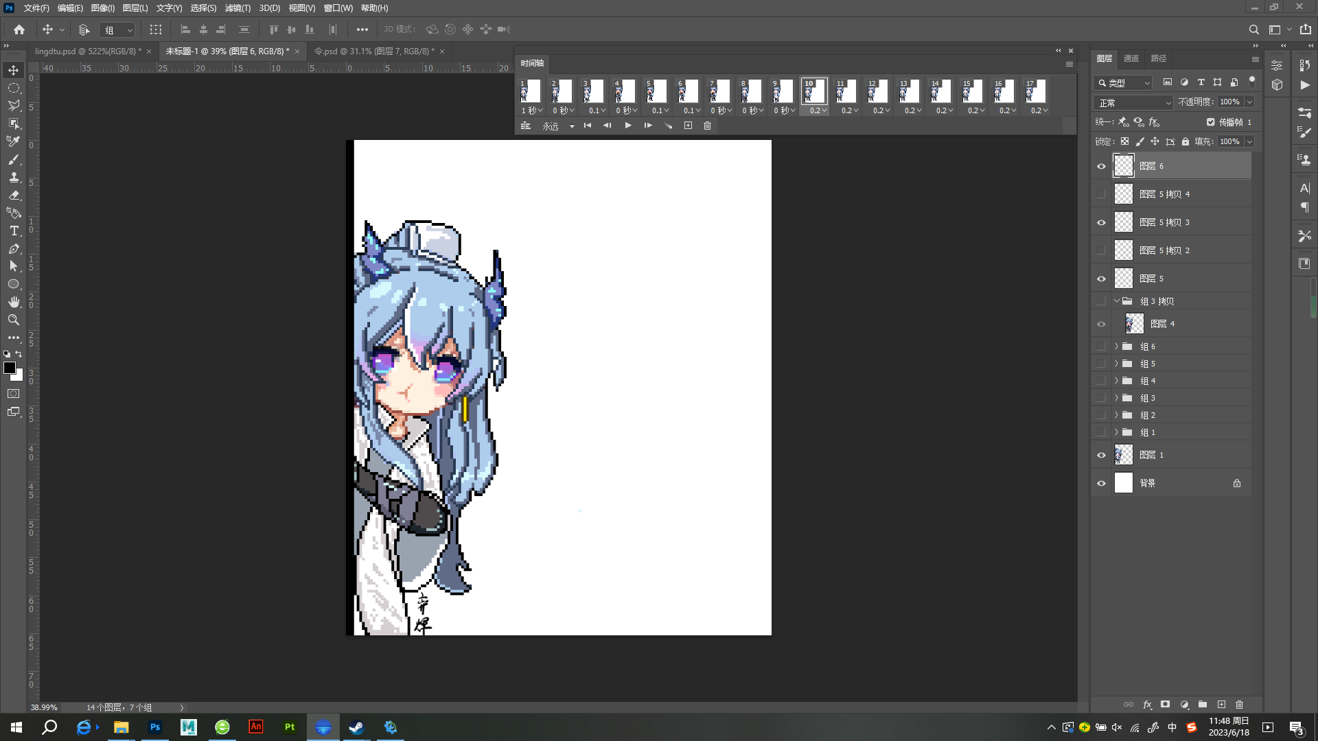The width and height of the screenshot is (1318, 741).
Task: Select the Type tool
Action: [x=14, y=231]
